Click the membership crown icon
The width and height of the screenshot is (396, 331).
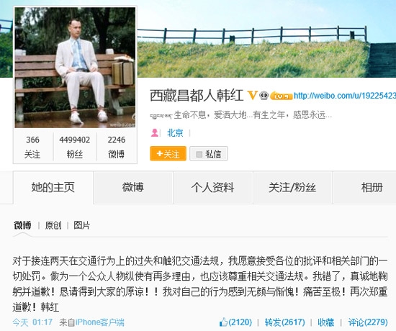pos(264,96)
